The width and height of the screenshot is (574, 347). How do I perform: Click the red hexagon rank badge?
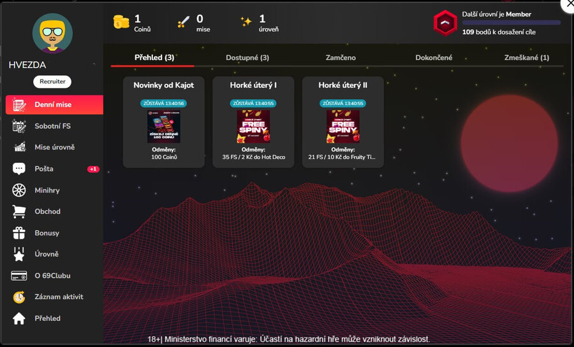click(445, 23)
